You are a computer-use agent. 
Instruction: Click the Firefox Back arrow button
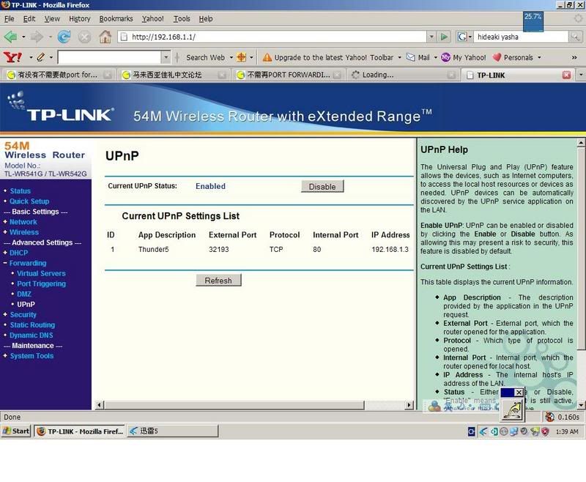pos(10,37)
